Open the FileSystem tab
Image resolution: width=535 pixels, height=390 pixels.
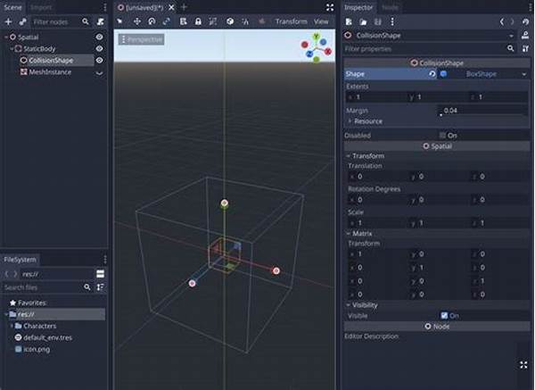click(x=20, y=260)
